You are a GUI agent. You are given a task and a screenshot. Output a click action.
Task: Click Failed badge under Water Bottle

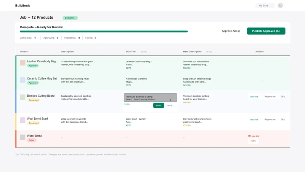32,140
